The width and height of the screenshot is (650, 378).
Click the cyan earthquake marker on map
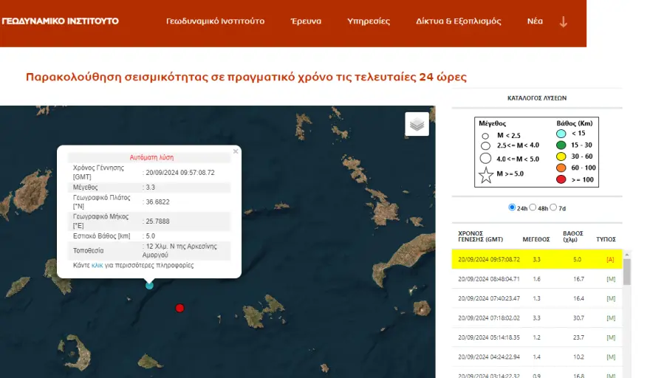(150, 285)
